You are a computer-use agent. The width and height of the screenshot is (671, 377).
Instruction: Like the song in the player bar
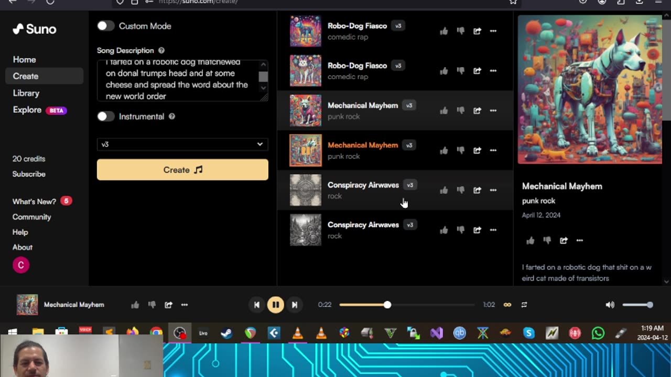point(135,305)
